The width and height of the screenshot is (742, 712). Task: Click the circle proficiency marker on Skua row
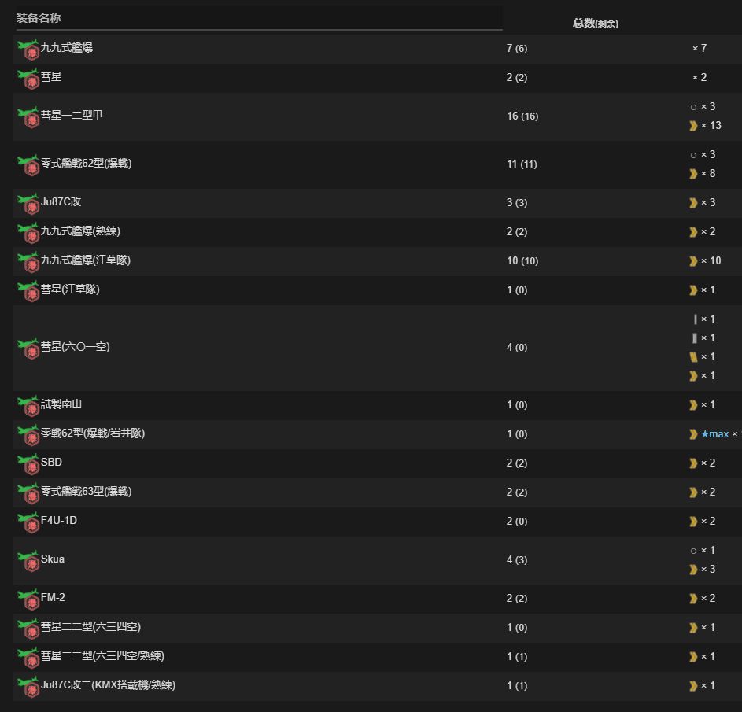(x=693, y=551)
